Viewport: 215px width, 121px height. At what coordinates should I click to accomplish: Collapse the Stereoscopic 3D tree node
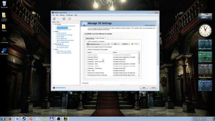54,44
